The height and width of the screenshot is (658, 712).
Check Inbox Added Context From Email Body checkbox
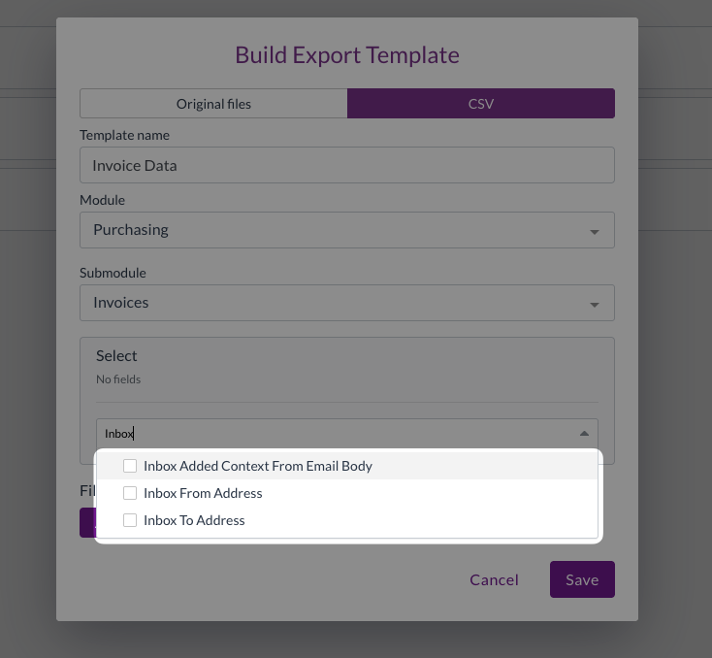click(130, 466)
